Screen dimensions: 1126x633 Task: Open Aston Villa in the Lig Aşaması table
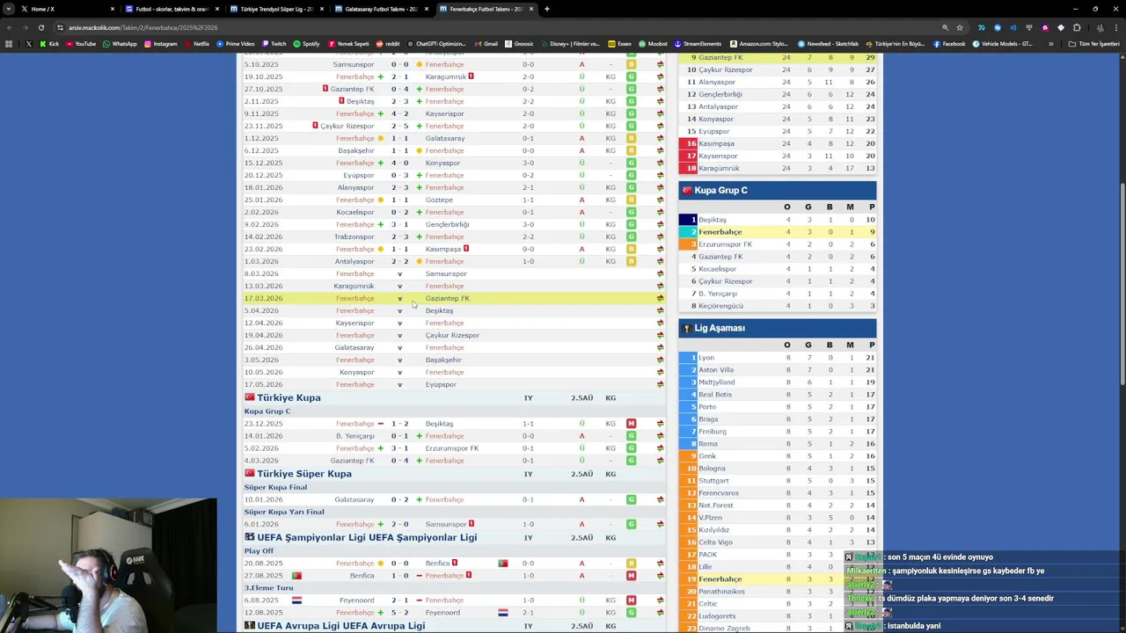click(x=716, y=370)
